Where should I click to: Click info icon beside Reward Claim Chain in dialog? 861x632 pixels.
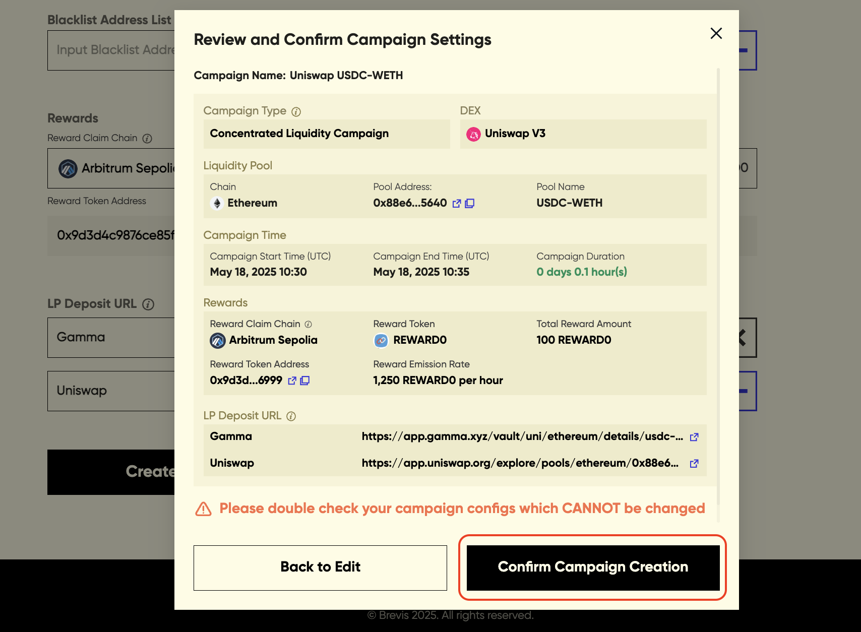308,325
